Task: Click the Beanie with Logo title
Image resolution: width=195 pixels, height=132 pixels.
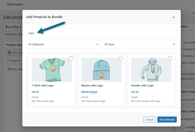Action: pos(92,85)
